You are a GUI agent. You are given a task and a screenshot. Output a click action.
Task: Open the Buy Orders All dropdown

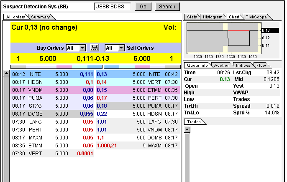pyautogui.click(x=76, y=48)
